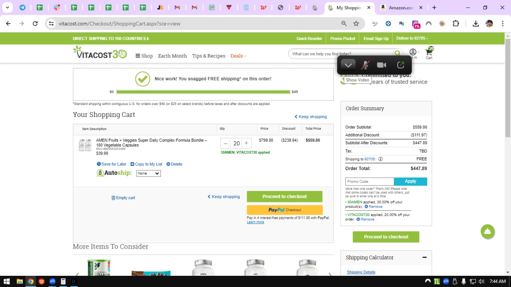
Task: Open the cart icon in header
Action: (429, 52)
